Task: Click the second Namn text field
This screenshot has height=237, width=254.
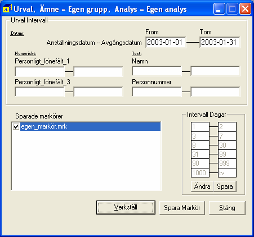Action: coord(215,71)
